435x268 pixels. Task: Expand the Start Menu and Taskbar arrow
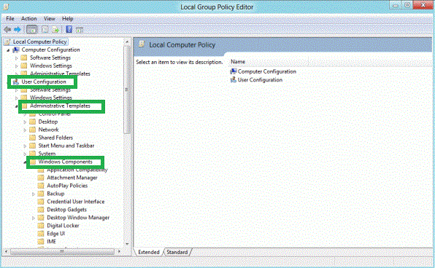25,146
